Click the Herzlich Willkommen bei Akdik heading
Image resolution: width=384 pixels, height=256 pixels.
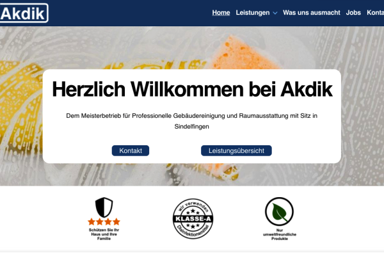(x=192, y=89)
